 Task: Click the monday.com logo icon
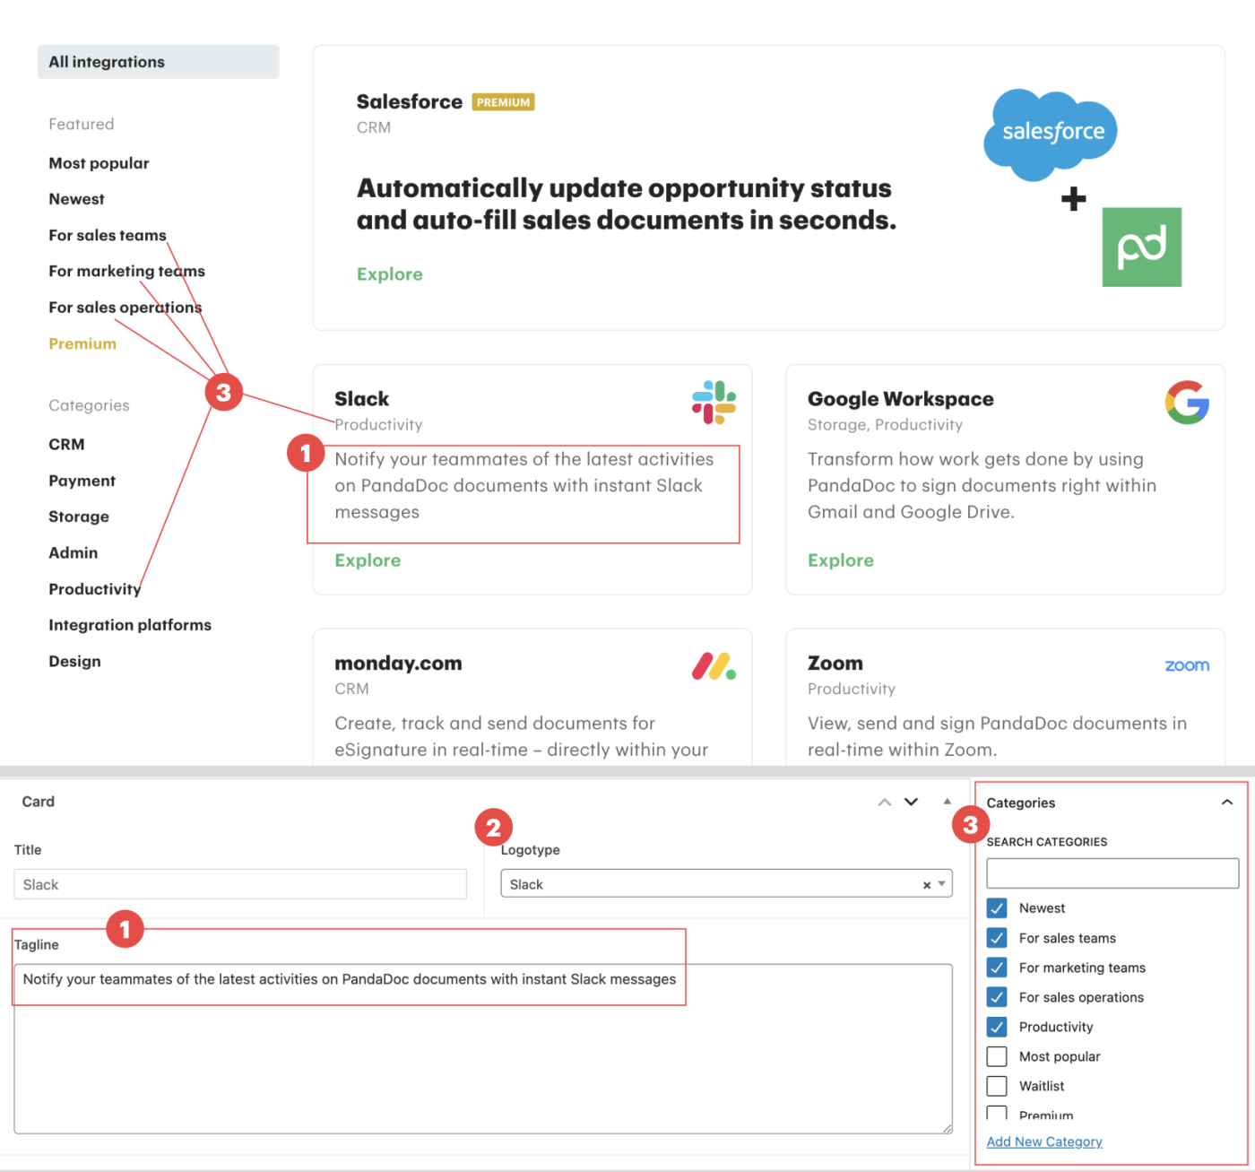714,666
